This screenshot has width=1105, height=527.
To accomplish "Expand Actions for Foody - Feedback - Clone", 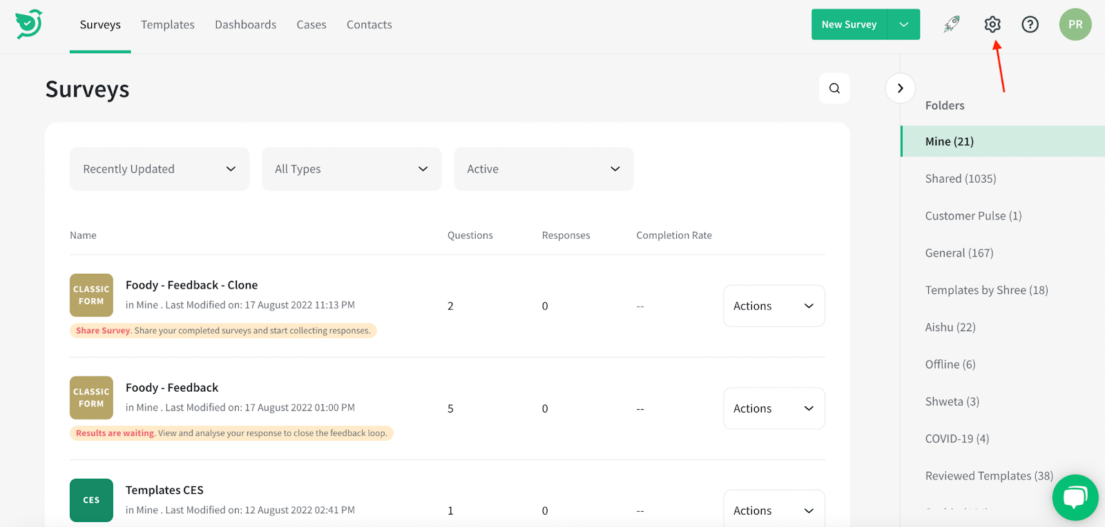I will tap(773, 306).
